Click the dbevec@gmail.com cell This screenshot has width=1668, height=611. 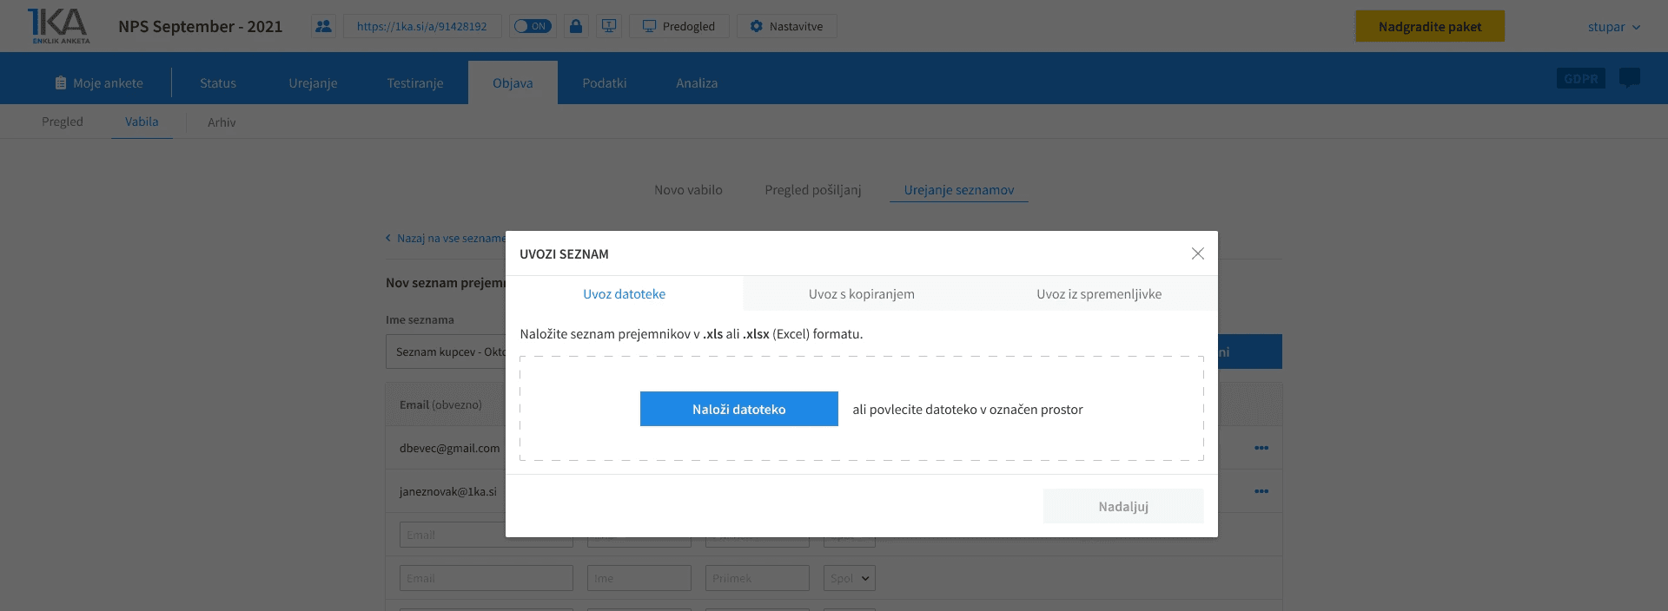(x=450, y=448)
